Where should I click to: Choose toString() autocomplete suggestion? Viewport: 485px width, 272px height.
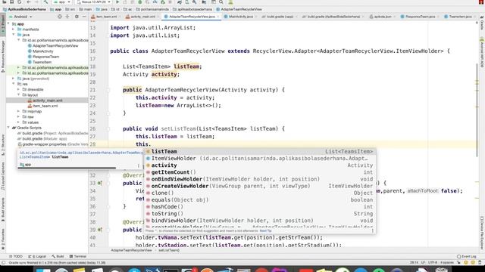coord(260,214)
